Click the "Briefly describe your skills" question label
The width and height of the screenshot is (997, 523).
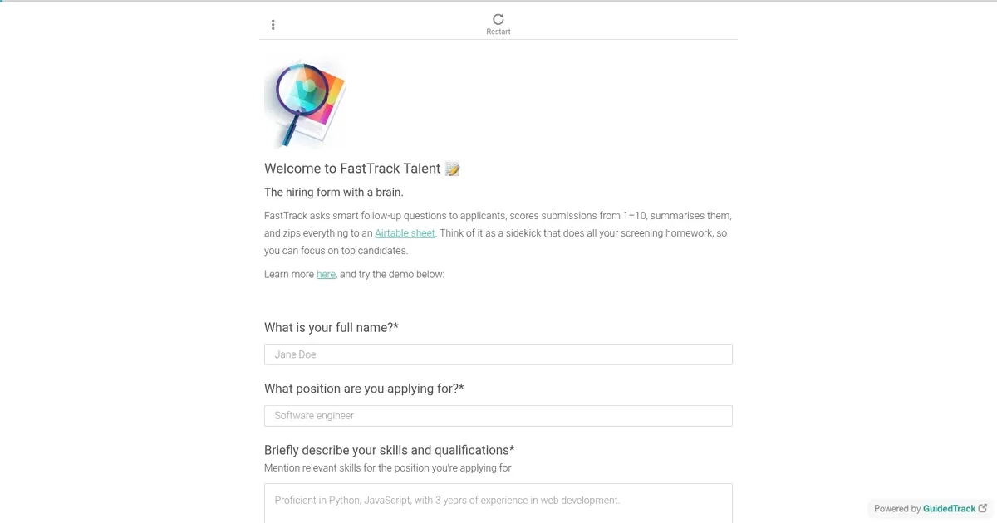389,450
